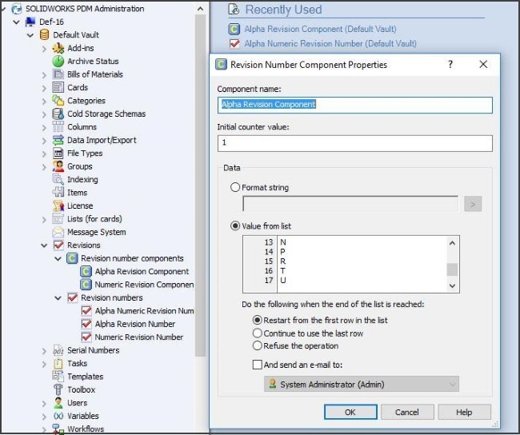Click the License certificate icon
The height and width of the screenshot is (435, 520).
(58, 206)
